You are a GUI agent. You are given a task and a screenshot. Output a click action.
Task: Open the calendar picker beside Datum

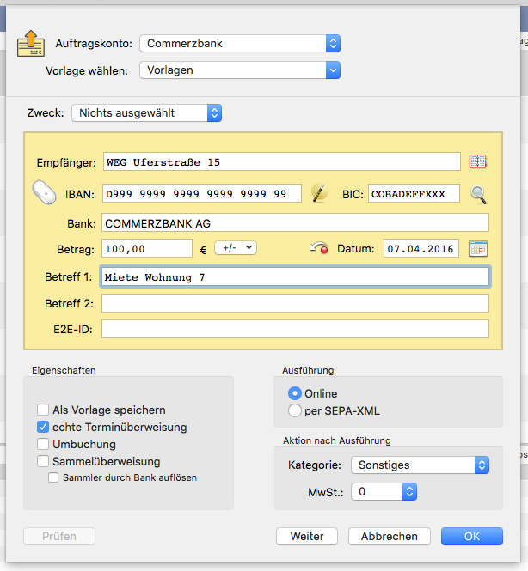point(478,249)
